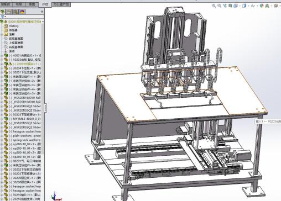Click warning icon on top assembly node

[6, 22]
